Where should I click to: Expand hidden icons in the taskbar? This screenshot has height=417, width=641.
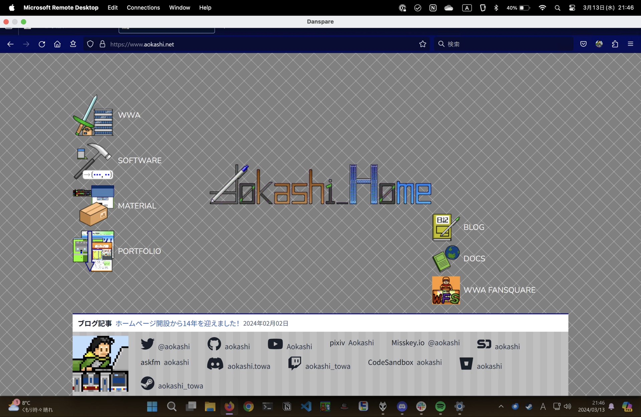click(x=501, y=406)
